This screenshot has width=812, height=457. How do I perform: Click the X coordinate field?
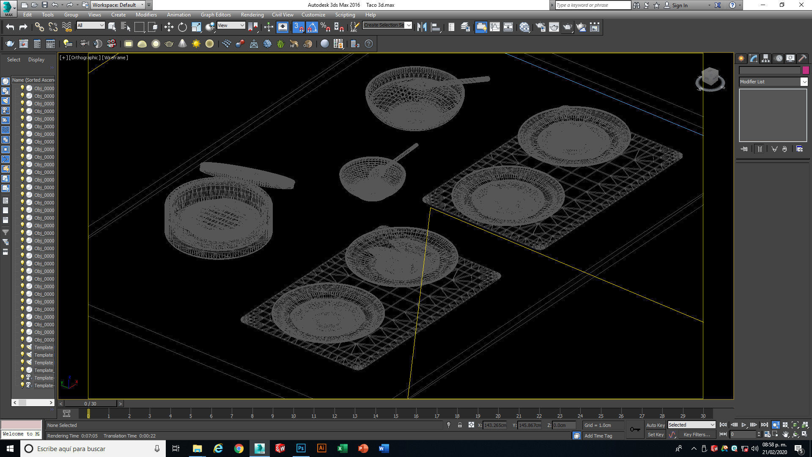point(495,425)
